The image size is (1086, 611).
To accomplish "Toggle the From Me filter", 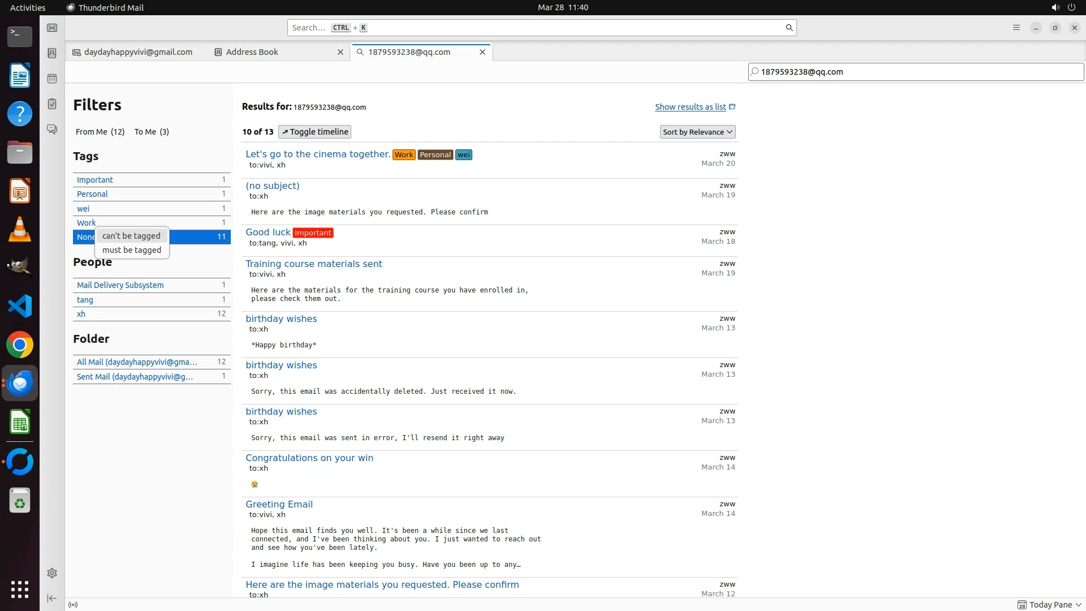I will [x=100, y=132].
